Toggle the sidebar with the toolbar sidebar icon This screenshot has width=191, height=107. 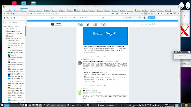tap(145, 14)
